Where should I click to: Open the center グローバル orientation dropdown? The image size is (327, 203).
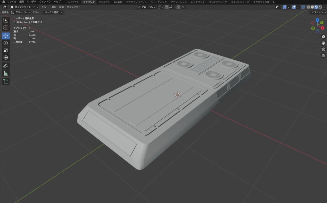coord(146,7)
